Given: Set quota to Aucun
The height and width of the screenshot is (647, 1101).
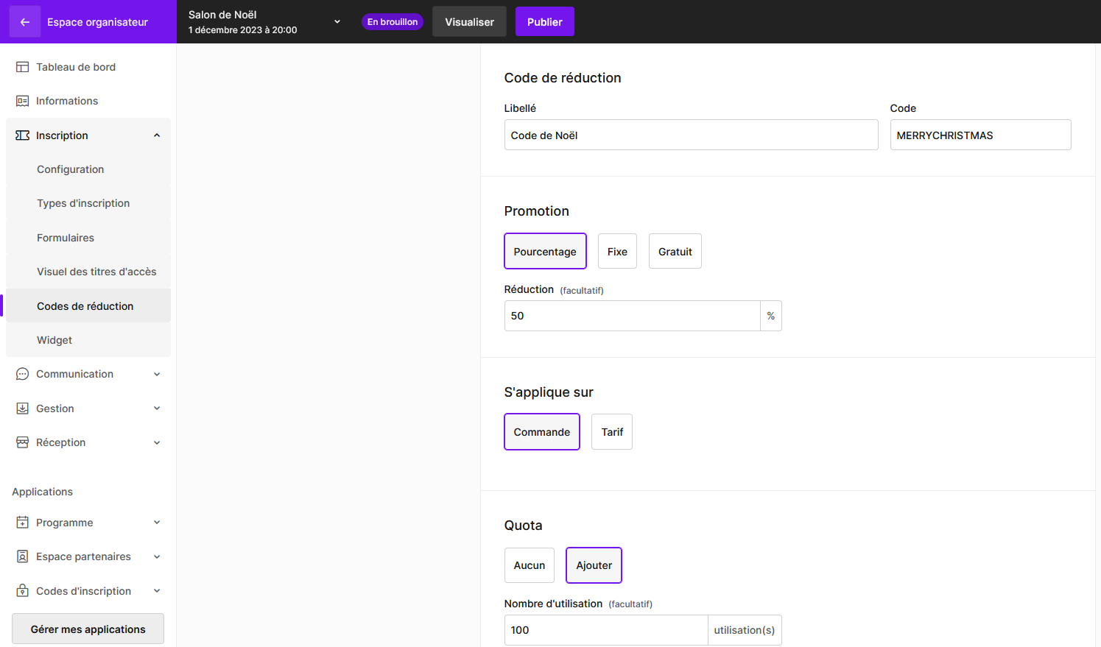Looking at the screenshot, I should 529,565.
